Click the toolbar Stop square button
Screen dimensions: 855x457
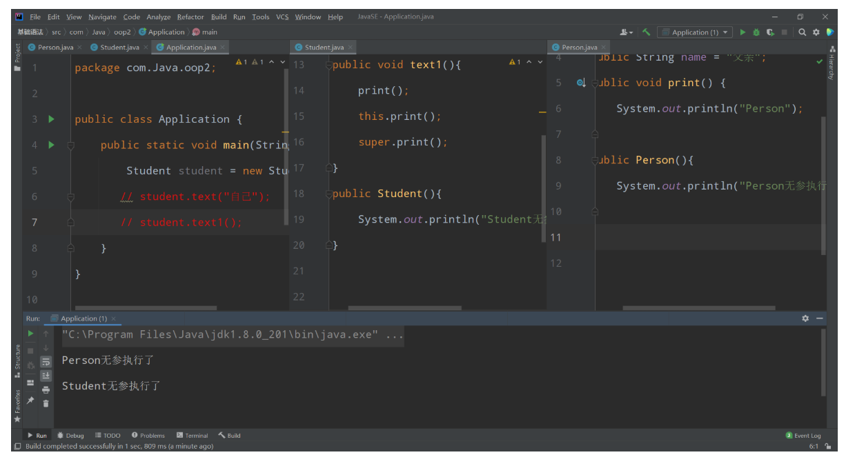tap(784, 32)
